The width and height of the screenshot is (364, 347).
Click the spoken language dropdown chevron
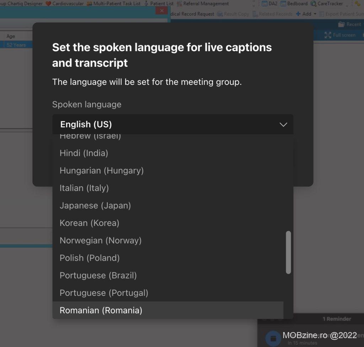283,125
